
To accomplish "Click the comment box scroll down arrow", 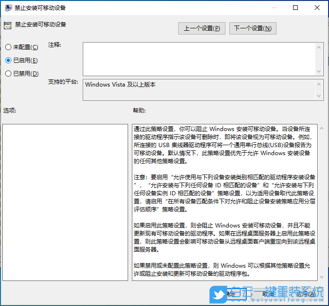I will tap(319, 71).
